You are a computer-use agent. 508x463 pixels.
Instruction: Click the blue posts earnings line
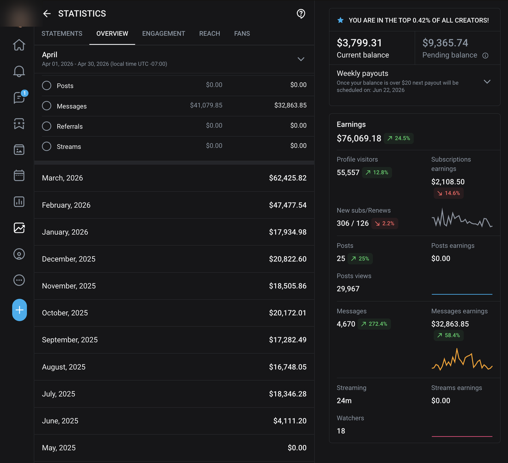(x=462, y=294)
